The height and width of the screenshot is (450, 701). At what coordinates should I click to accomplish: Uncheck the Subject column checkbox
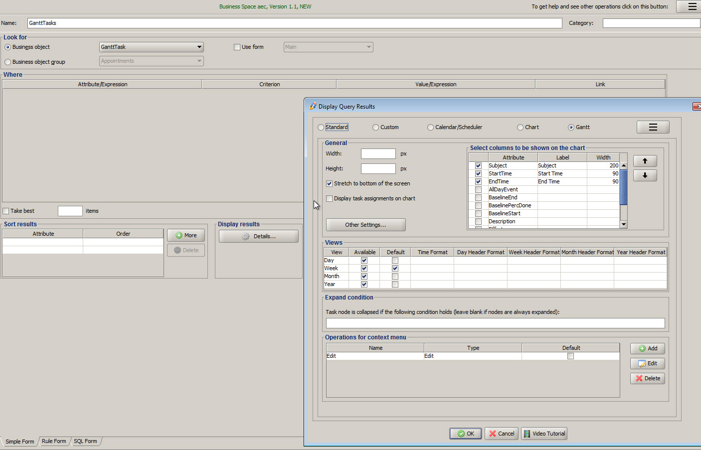(x=478, y=166)
